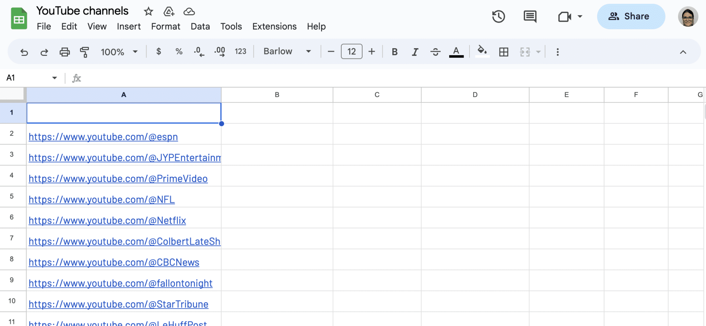
Task: Toggle italic formatting
Action: 415,52
